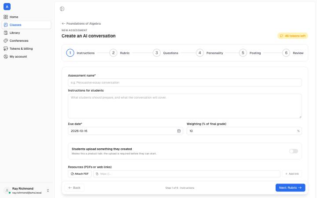Image resolution: width=317 pixels, height=198 pixels.
Task: Click the Back button
Action: pyautogui.click(x=74, y=188)
